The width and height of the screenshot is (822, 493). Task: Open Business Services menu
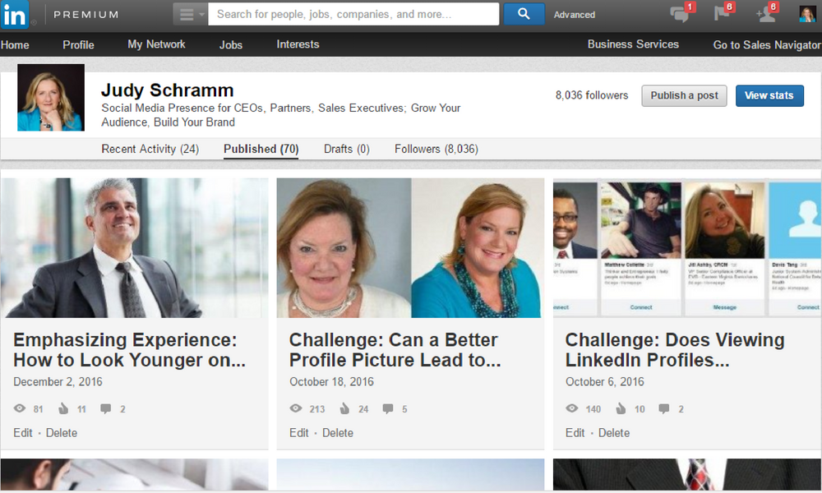(x=633, y=44)
